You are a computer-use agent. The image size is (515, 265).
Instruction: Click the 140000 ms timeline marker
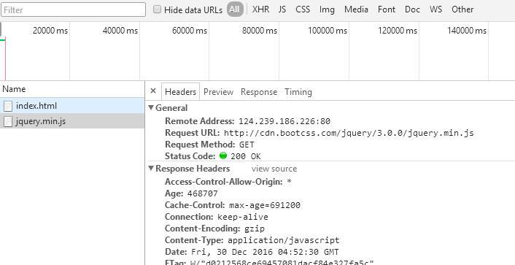coord(467,31)
